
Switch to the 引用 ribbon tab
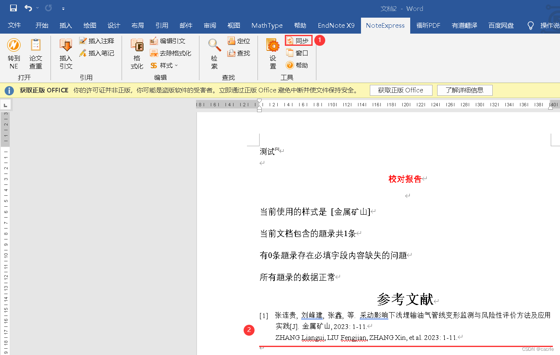(x=162, y=25)
